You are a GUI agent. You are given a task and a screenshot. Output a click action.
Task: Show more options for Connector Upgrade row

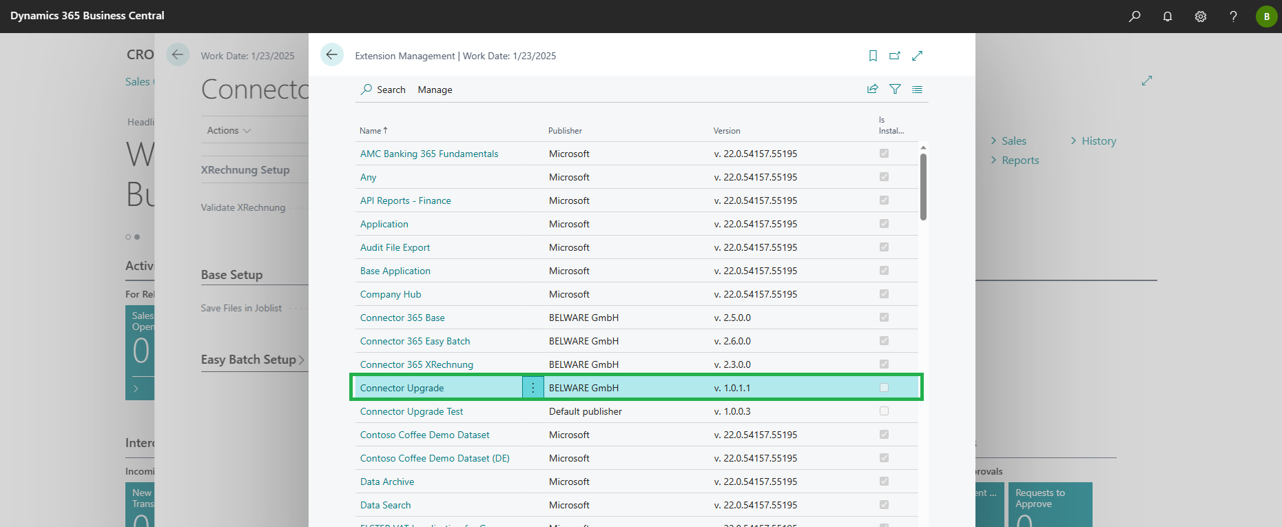[533, 388]
